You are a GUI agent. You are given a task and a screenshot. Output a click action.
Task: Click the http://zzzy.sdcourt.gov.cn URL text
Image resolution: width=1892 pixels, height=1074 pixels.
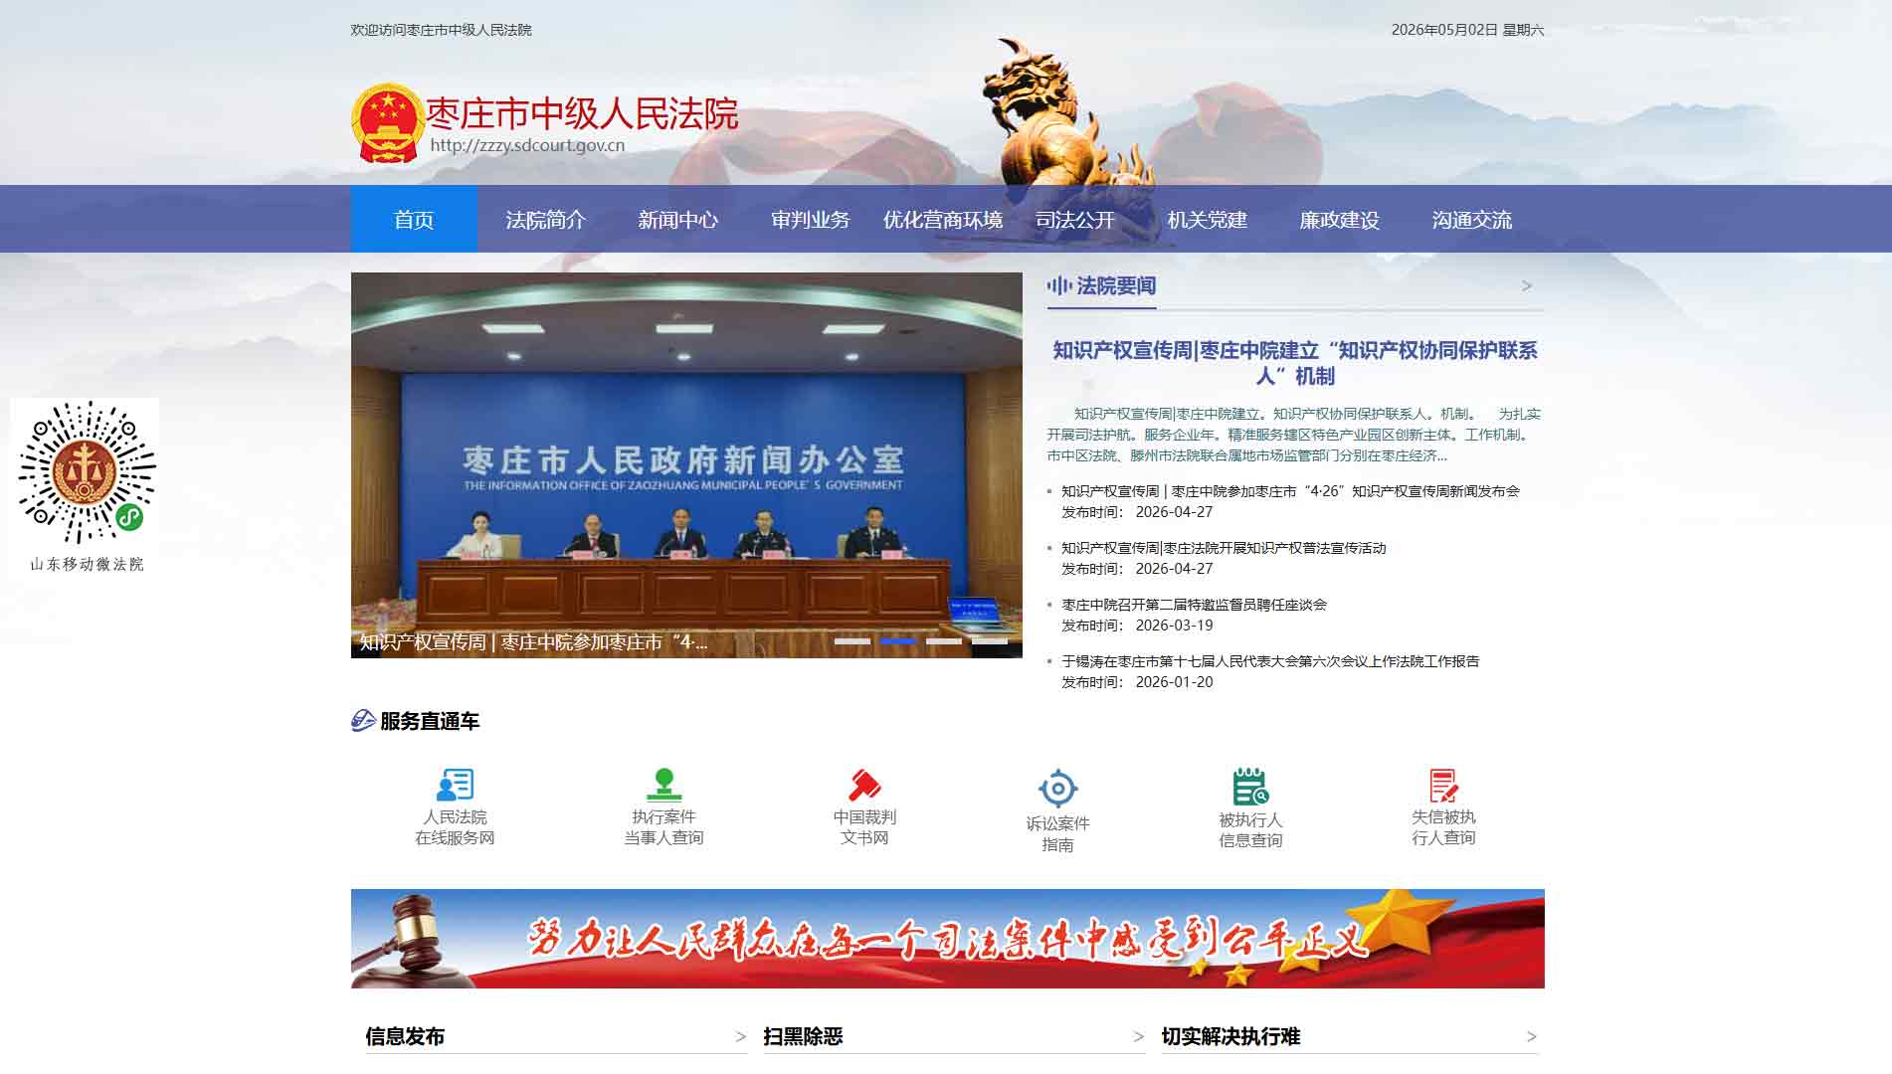[527, 145]
